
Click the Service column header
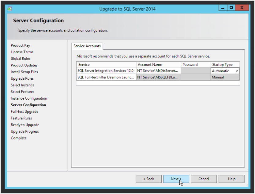pos(106,65)
